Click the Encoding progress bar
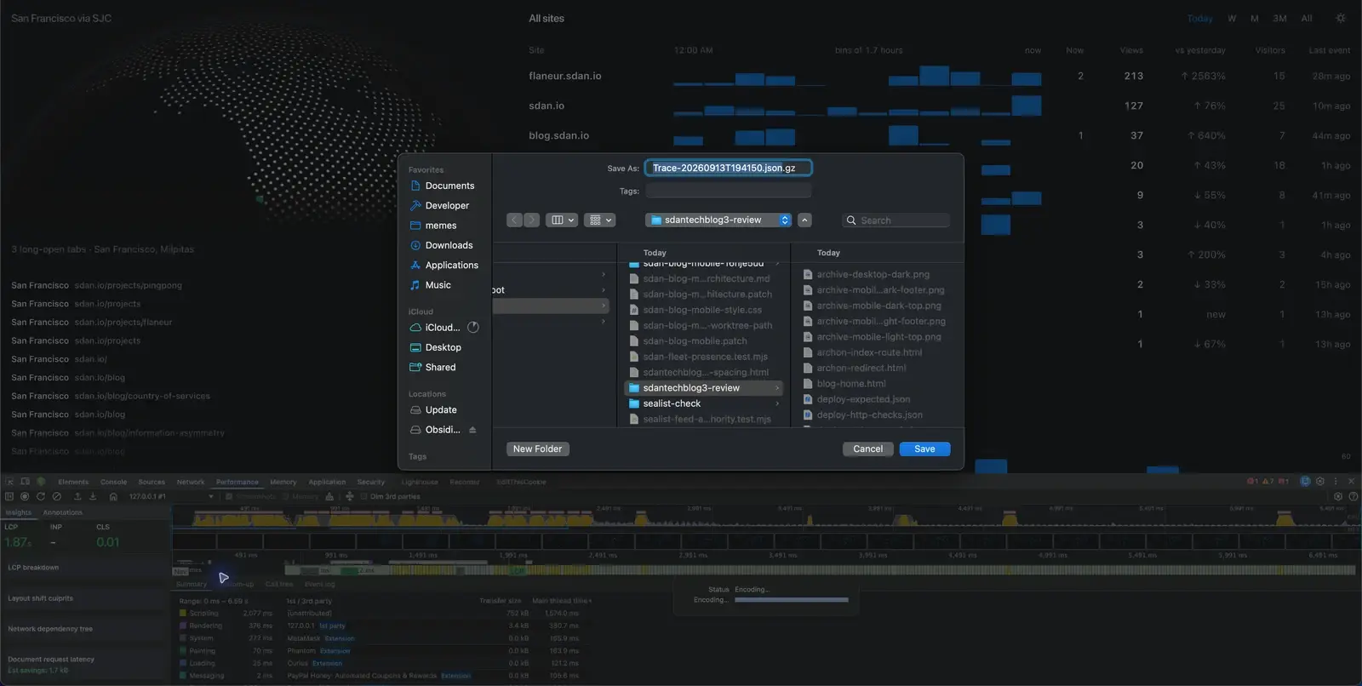 792,600
